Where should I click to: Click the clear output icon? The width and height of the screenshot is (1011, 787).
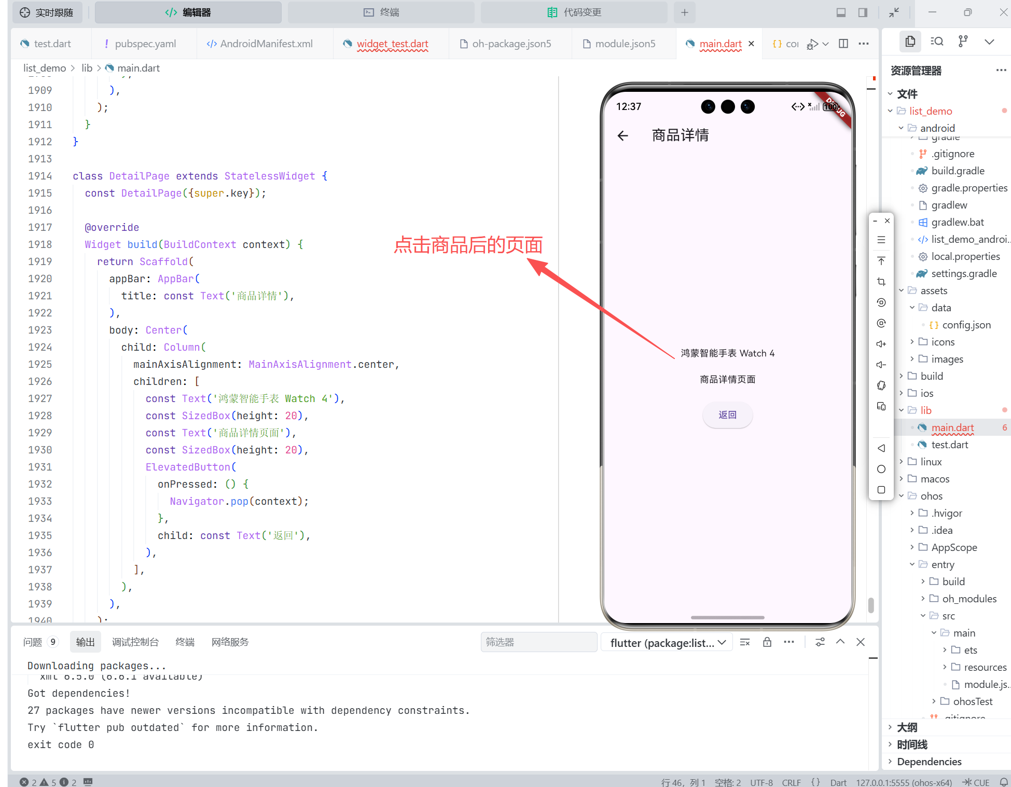click(x=745, y=642)
